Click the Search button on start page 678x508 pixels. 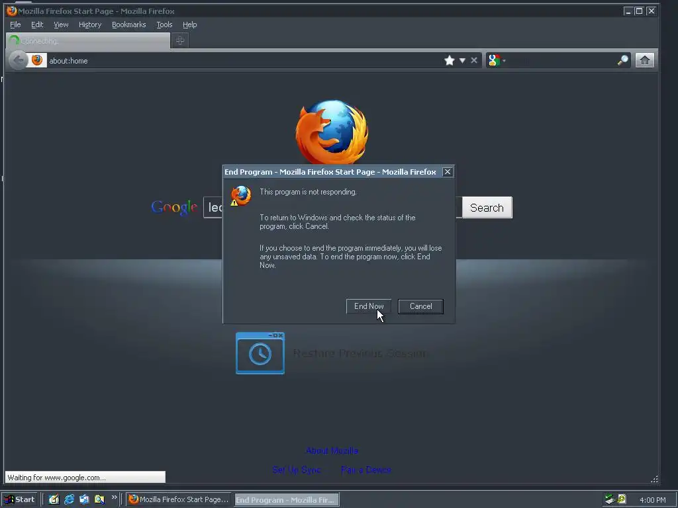[487, 208]
